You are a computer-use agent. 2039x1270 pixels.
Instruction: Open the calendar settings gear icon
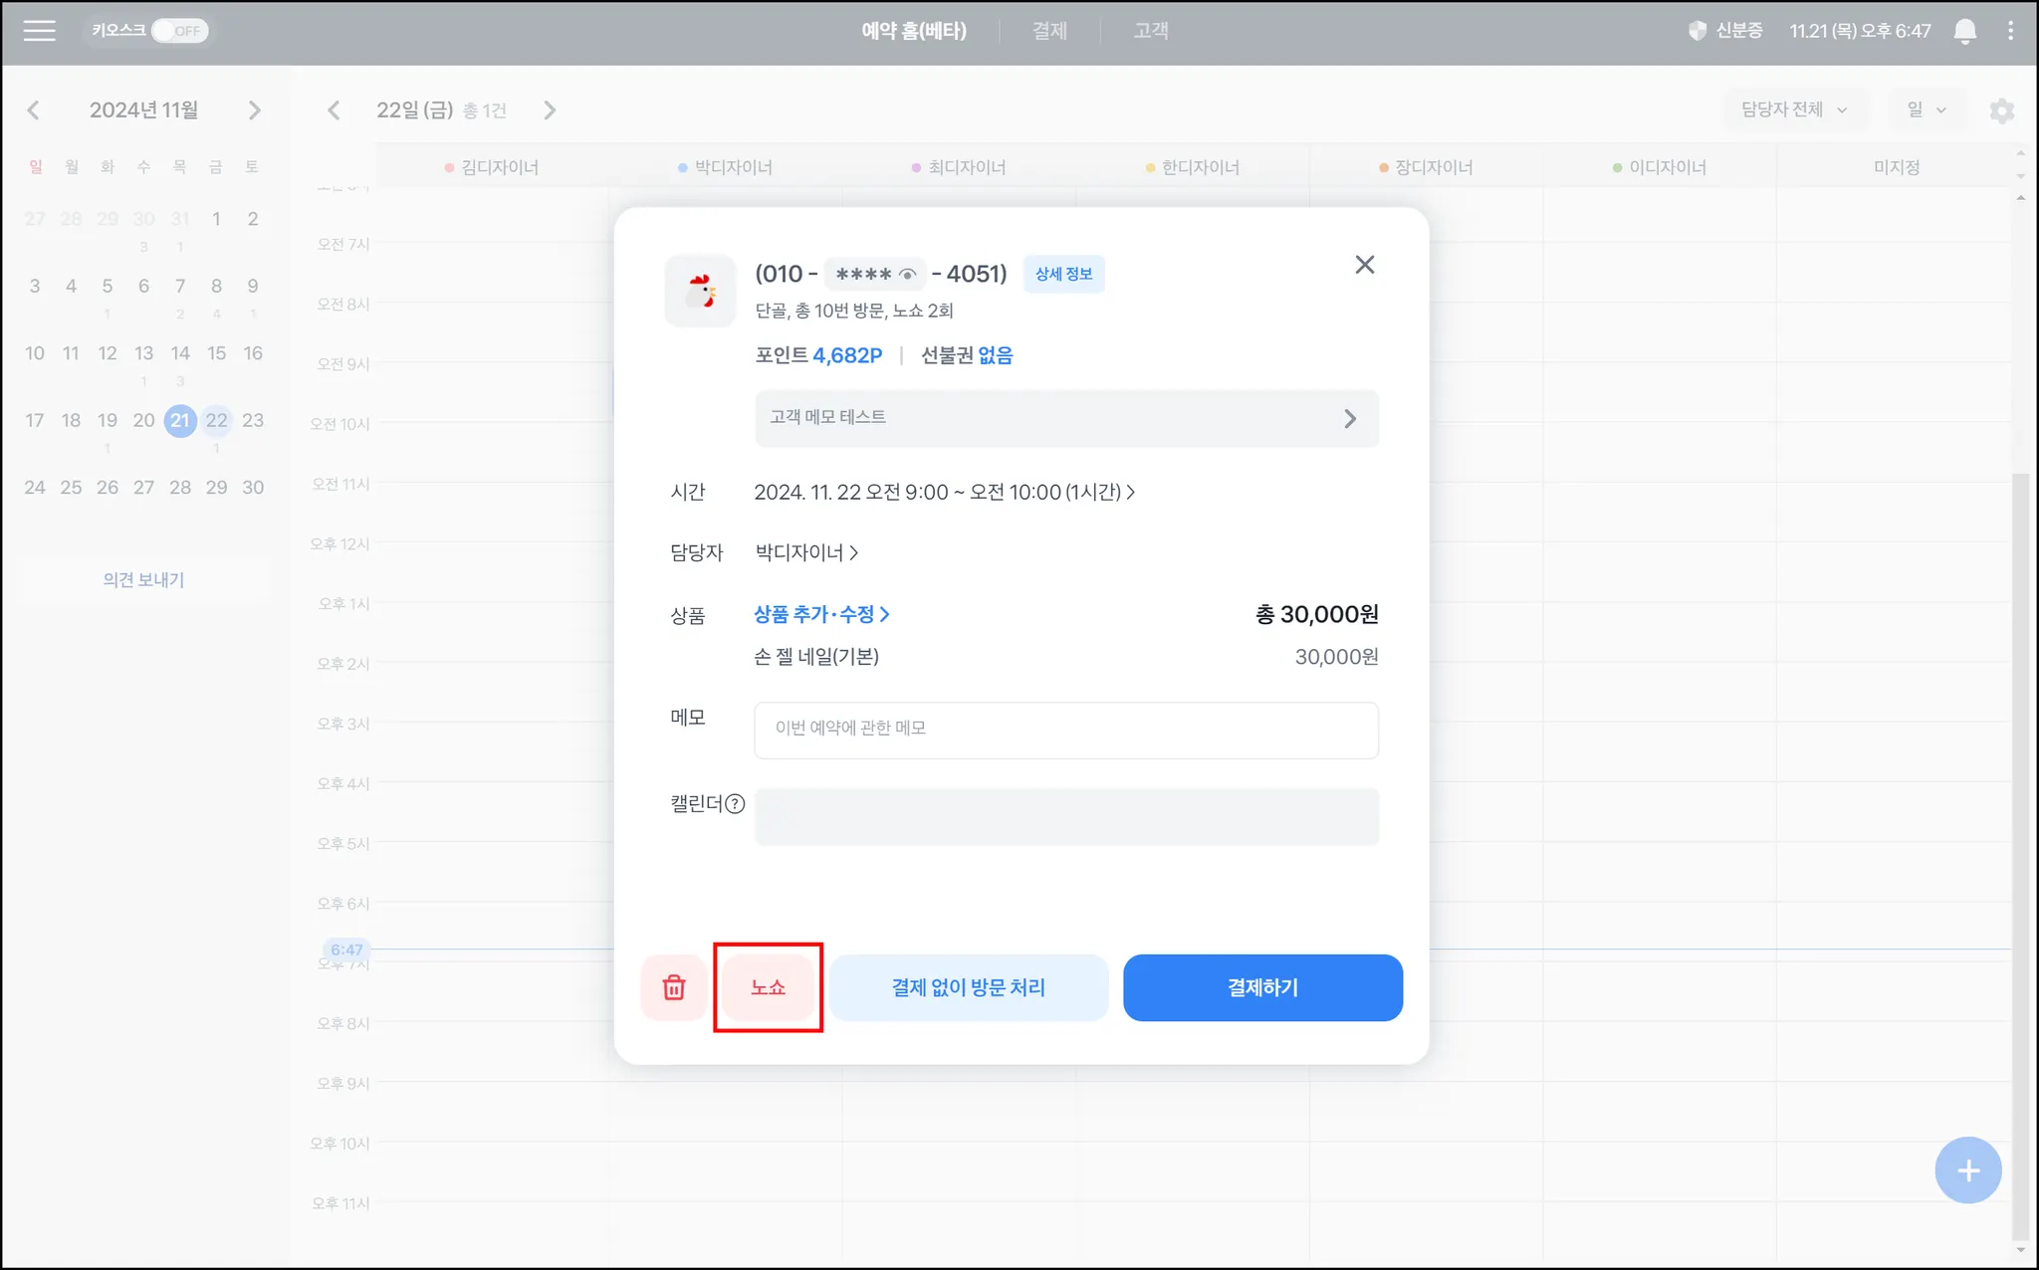point(2001,110)
